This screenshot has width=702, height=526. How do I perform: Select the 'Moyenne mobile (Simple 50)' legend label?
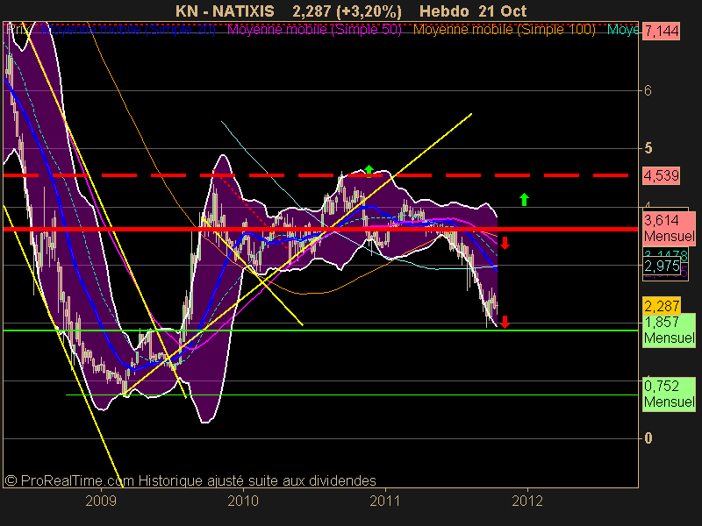tap(315, 30)
